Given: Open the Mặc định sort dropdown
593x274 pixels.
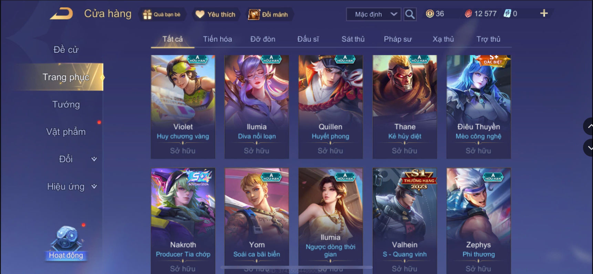Looking at the screenshot, I should pyautogui.click(x=374, y=14).
